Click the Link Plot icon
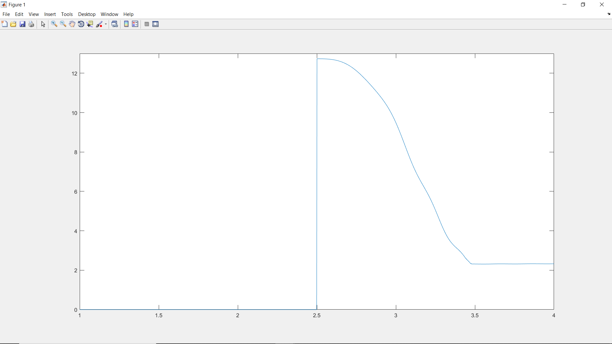The image size is (612, 344). (x=115, y=24)
